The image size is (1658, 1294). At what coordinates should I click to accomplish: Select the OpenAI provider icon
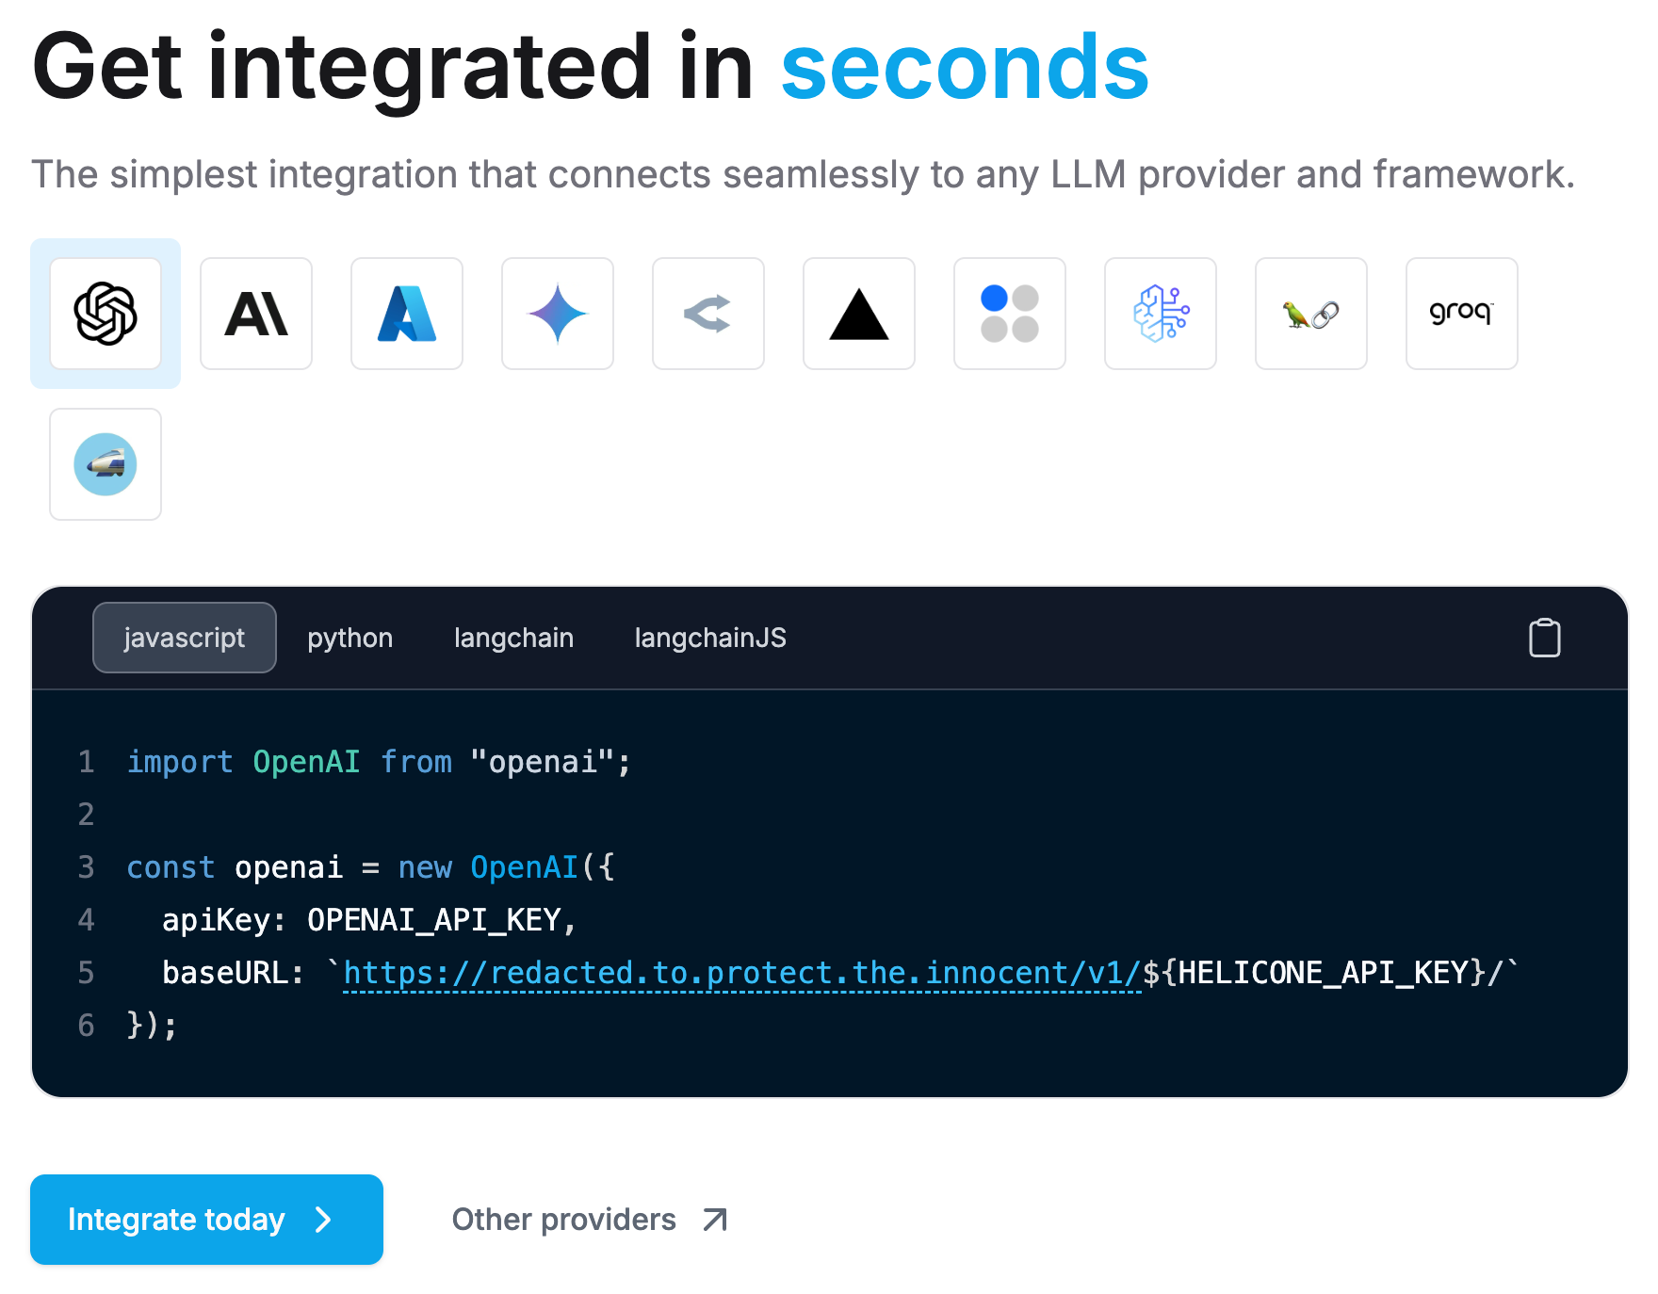pyautogui.click(x=106, y=314)
